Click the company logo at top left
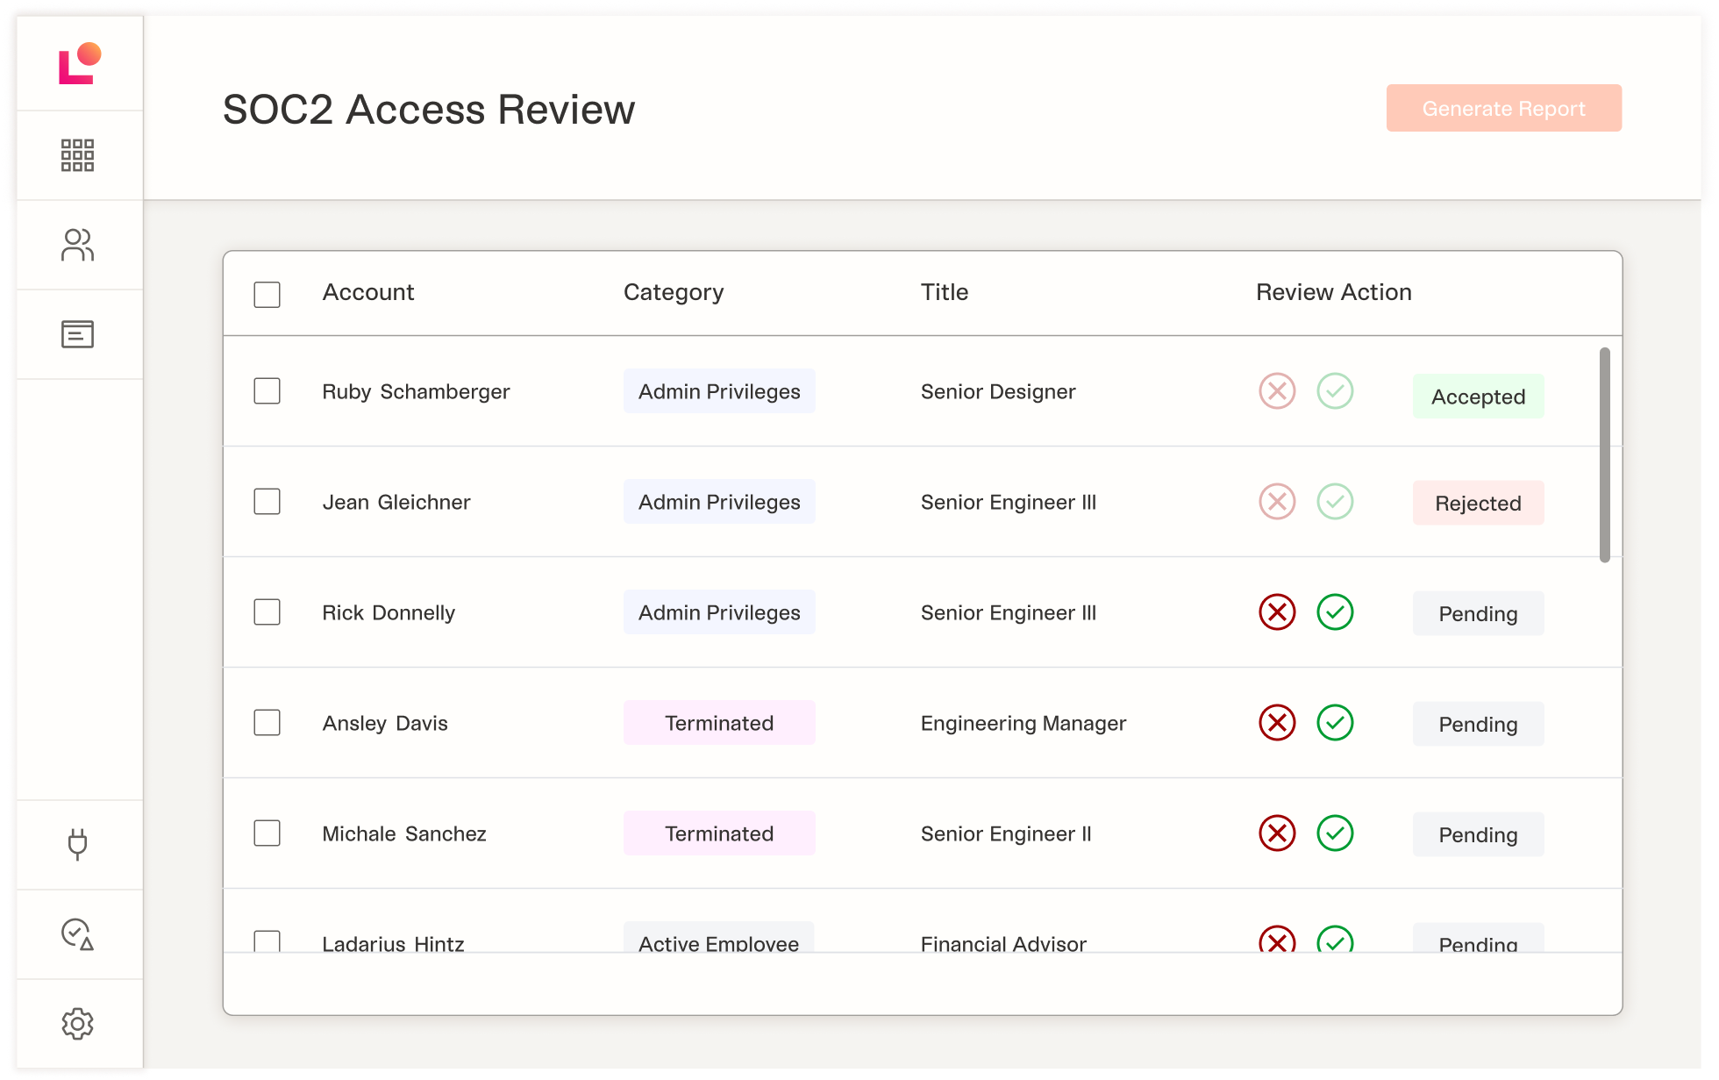1719x1080 pixels. click(80, 62)
